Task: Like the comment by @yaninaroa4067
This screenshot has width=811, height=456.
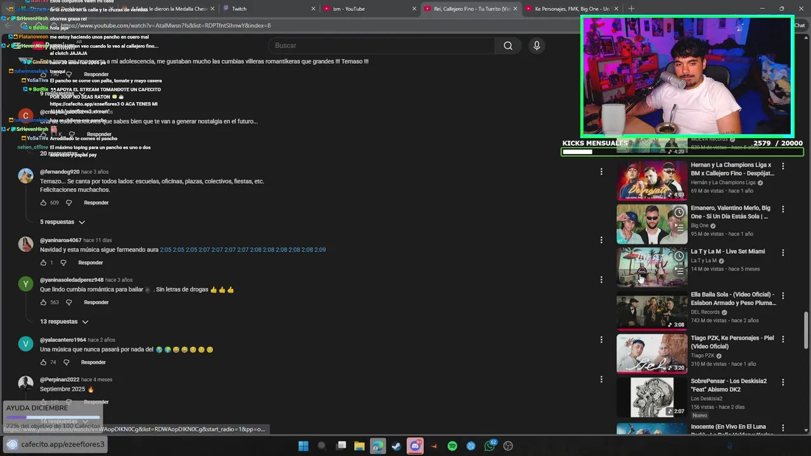Action: [x=43, y=262]
